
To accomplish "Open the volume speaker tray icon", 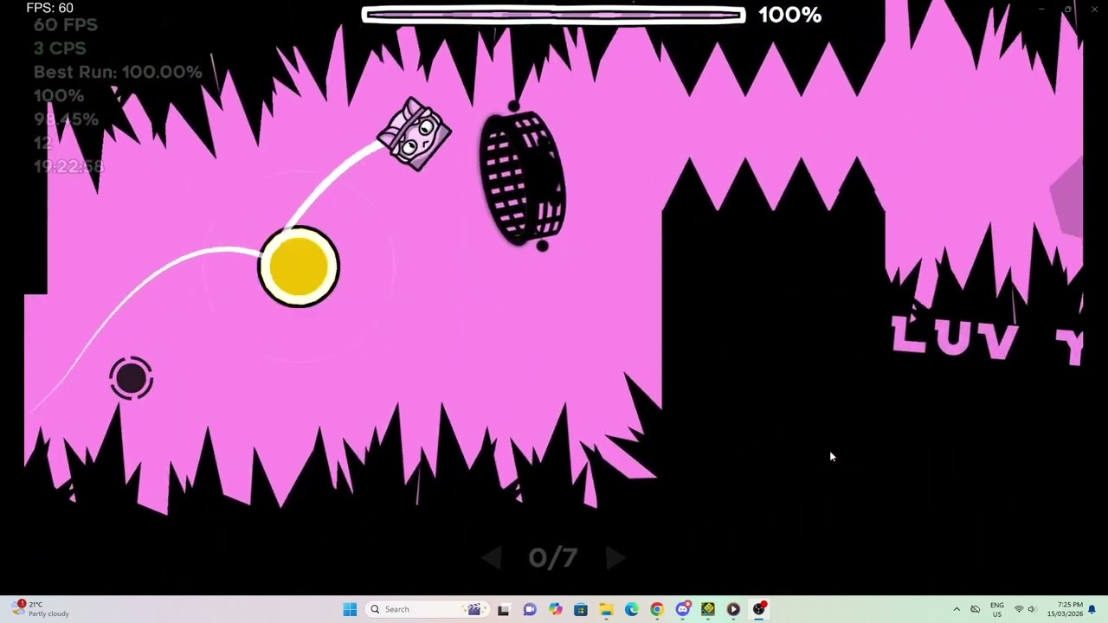I will [x=1032, y=609].
